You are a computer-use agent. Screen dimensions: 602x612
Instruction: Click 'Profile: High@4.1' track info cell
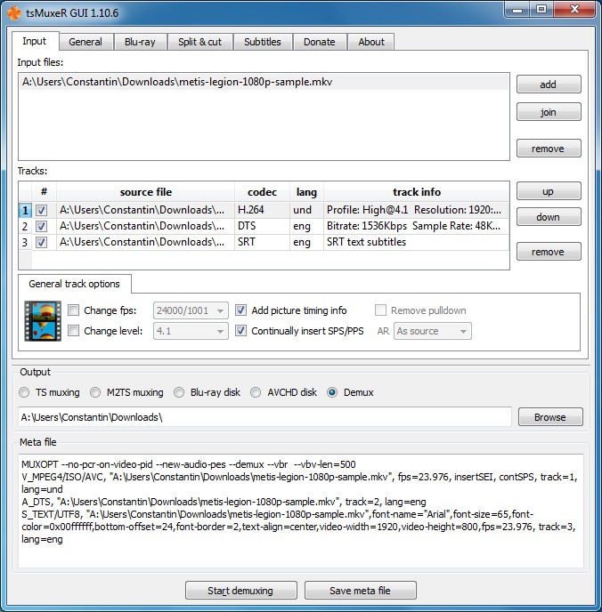[417, 210]
